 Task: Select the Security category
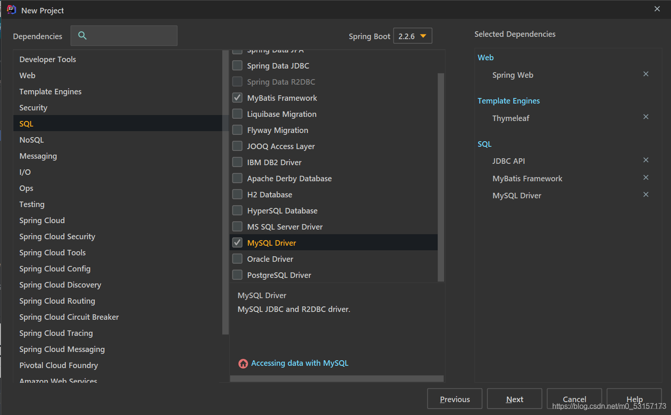tap(118, 108)
